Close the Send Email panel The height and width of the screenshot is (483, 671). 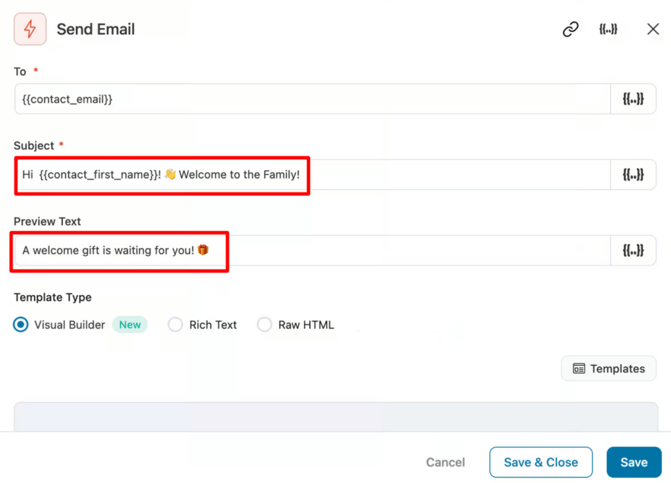point(653,29)
